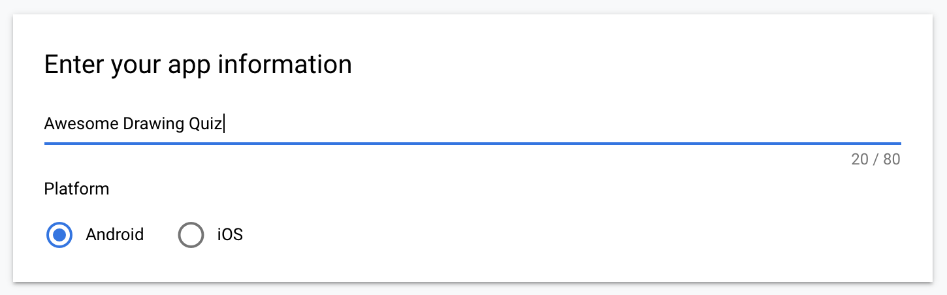Click the Platform section label
This screenshot has height=295, width=947.
click(76, 189)
